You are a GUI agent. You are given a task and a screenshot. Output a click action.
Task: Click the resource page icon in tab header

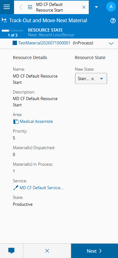click(30, 7)
